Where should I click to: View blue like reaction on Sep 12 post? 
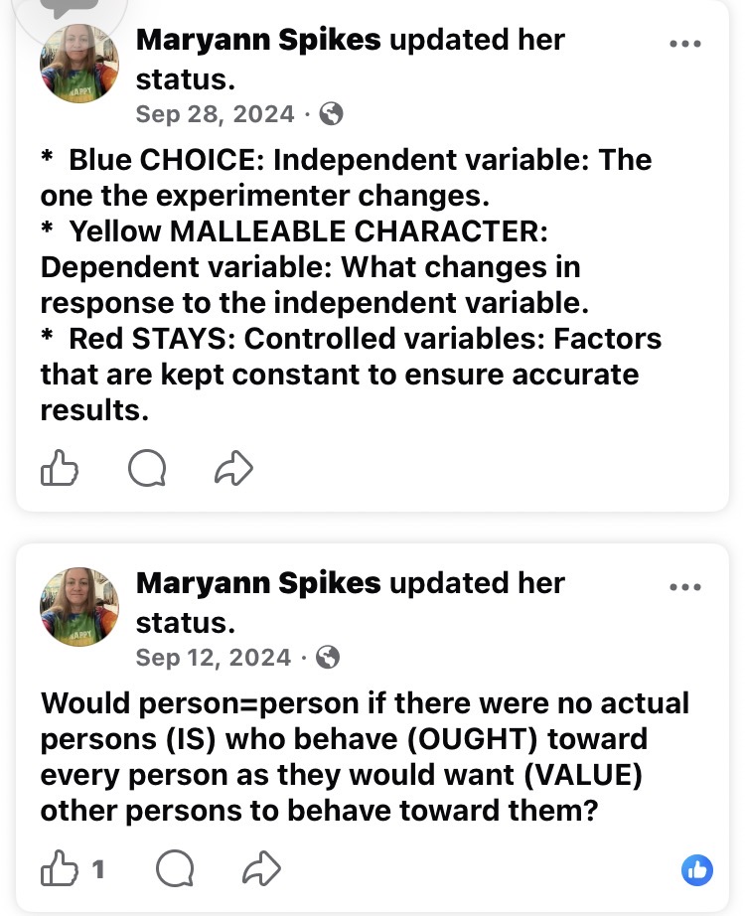(x=697, y=871)
